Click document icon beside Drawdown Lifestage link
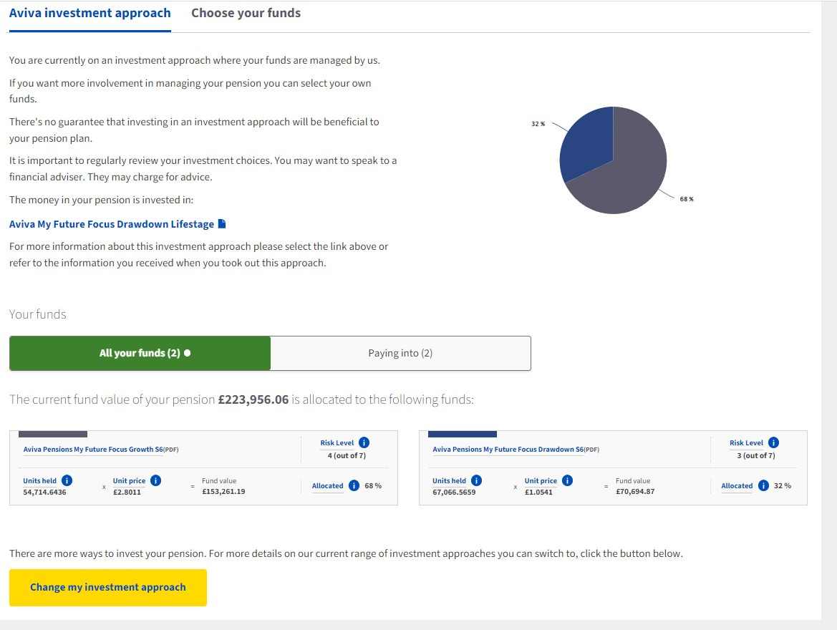Screen dimensions: 837x630 [222, 224]
